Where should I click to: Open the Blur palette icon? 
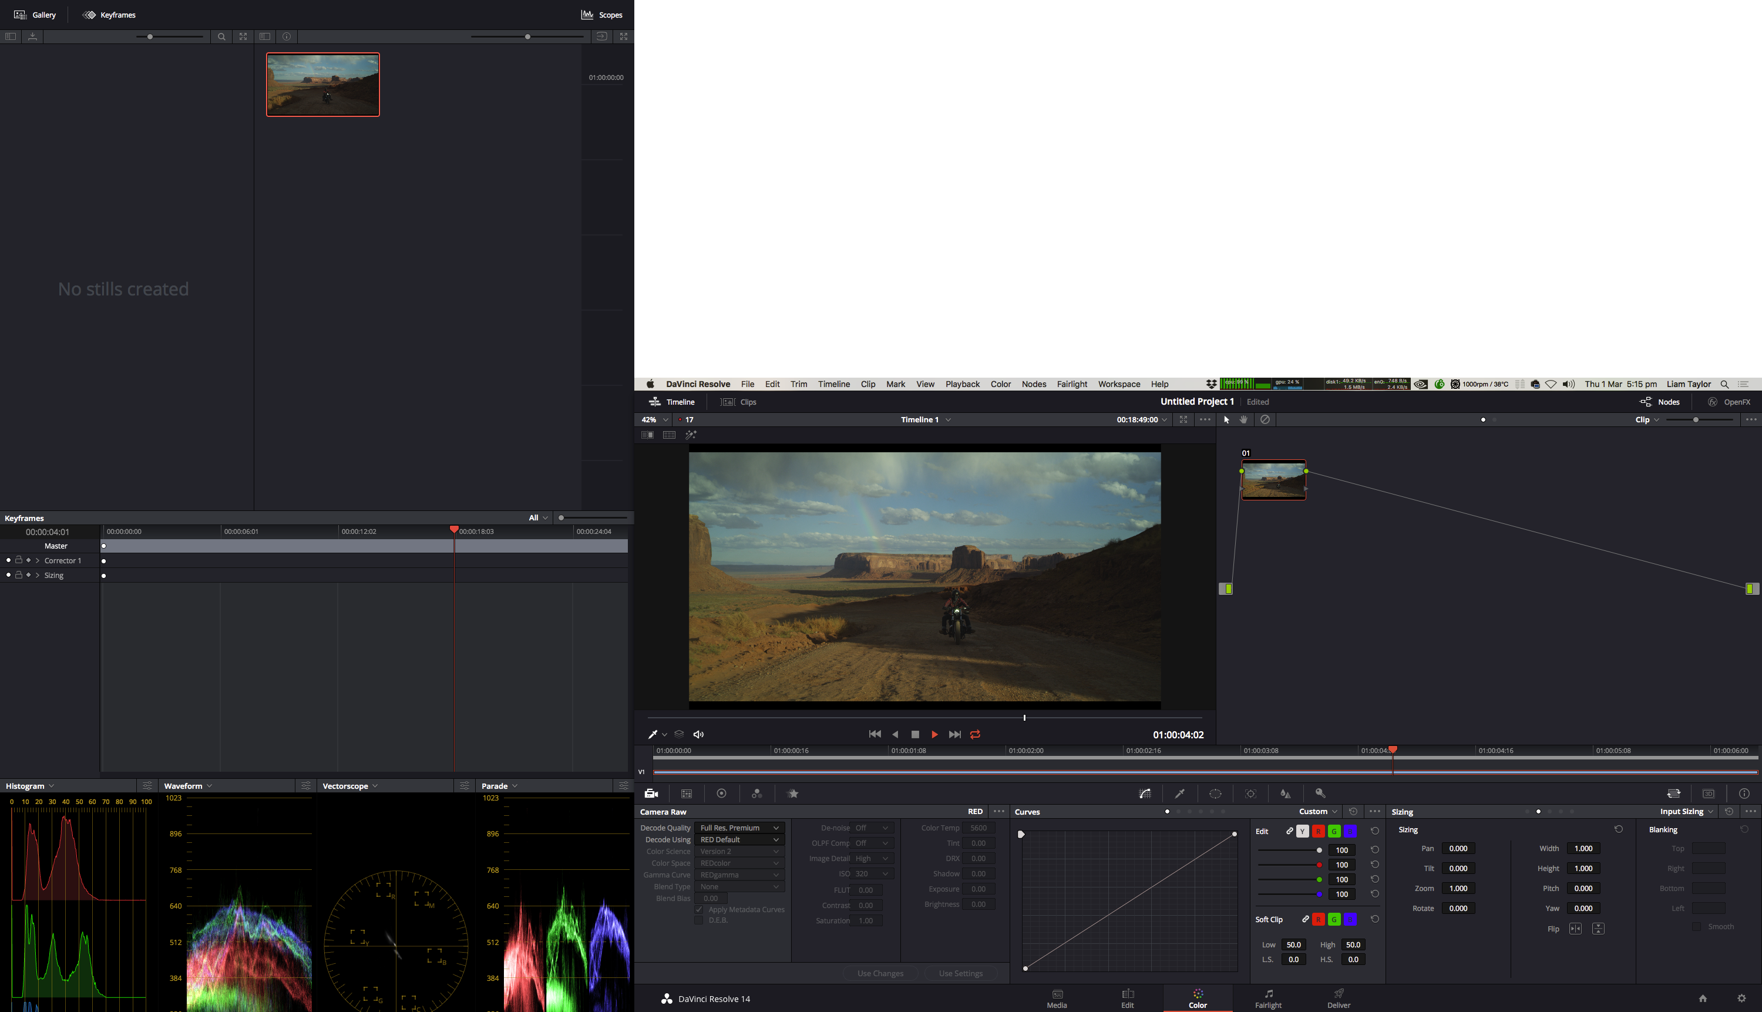[1285, 793]
